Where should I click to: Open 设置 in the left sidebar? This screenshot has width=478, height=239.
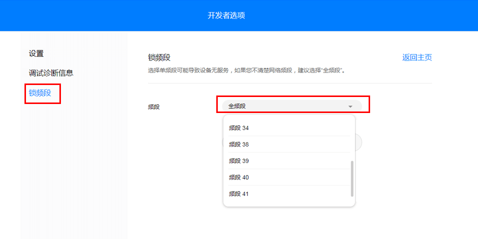(36, 53)
